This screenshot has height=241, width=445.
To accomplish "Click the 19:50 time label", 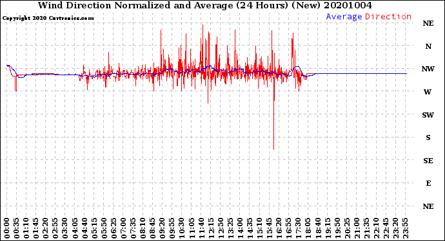I will click(x=337, y=228).
